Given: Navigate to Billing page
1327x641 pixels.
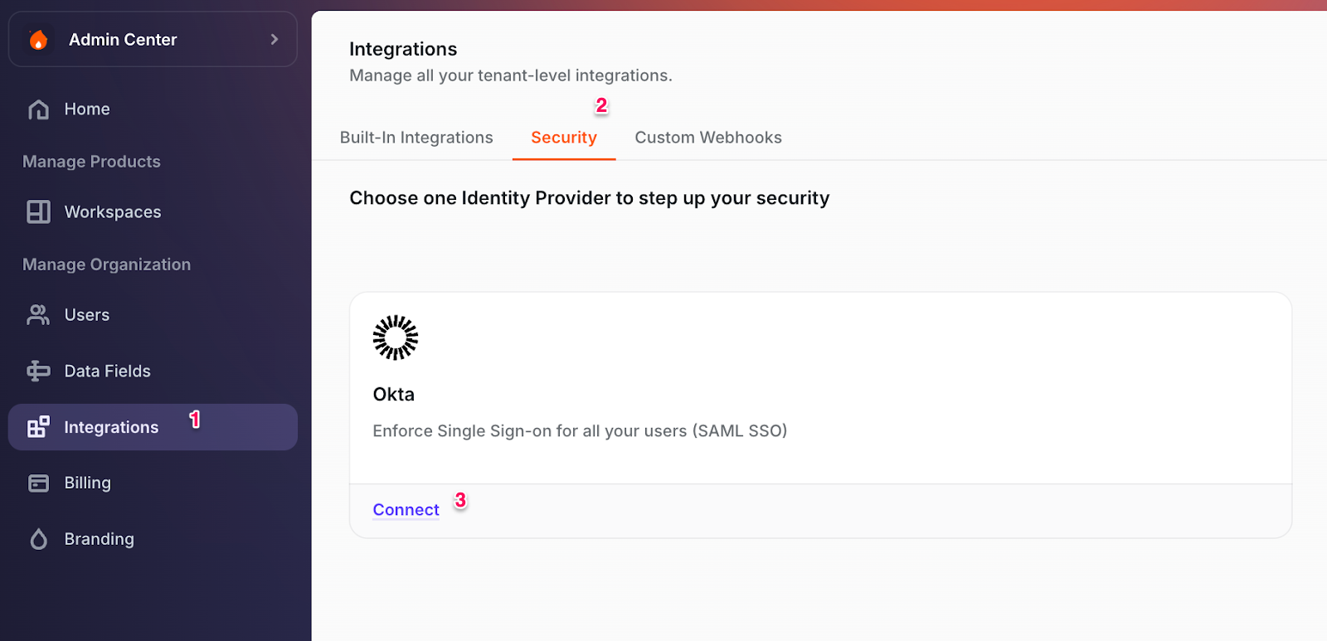Looking at the screenshot, I should click(x=88, y=483).
